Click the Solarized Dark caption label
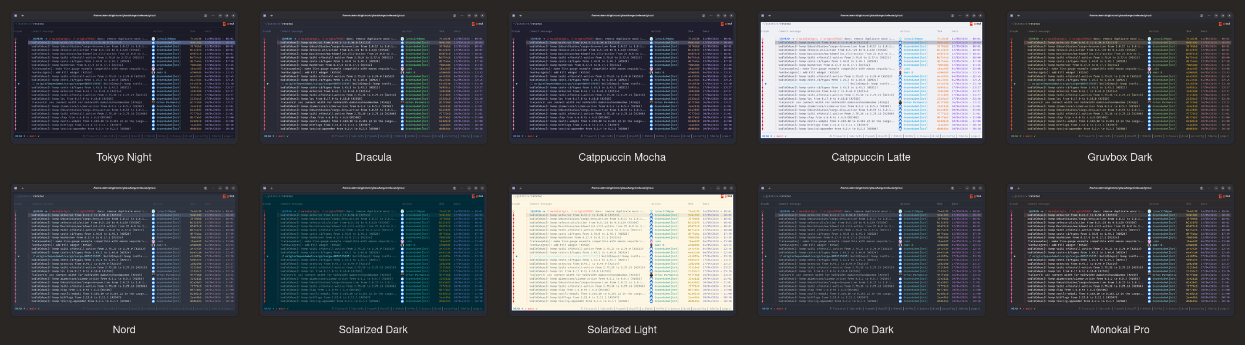 coord(373,330)
